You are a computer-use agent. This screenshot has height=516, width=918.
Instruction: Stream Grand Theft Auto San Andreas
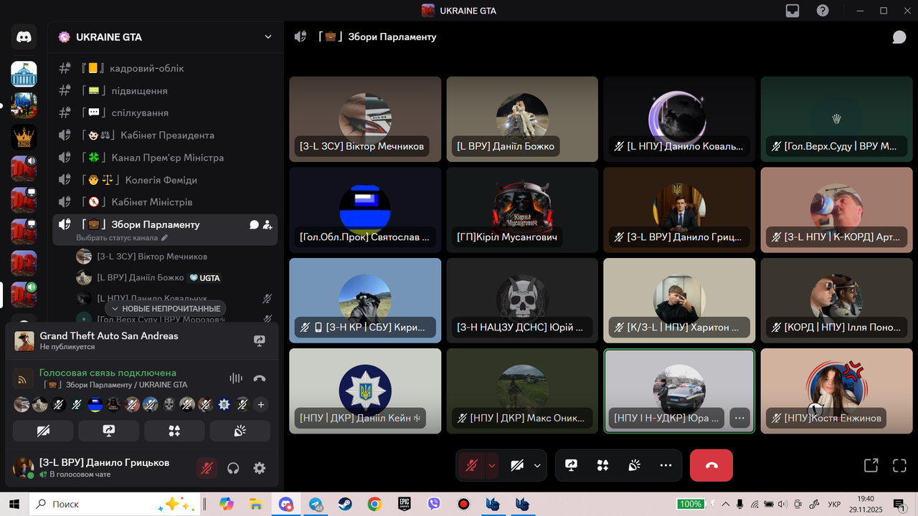coord(260,341)
